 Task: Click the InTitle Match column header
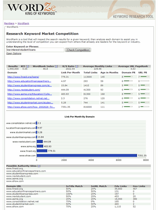pyautogui.click(x=74, y=186)
